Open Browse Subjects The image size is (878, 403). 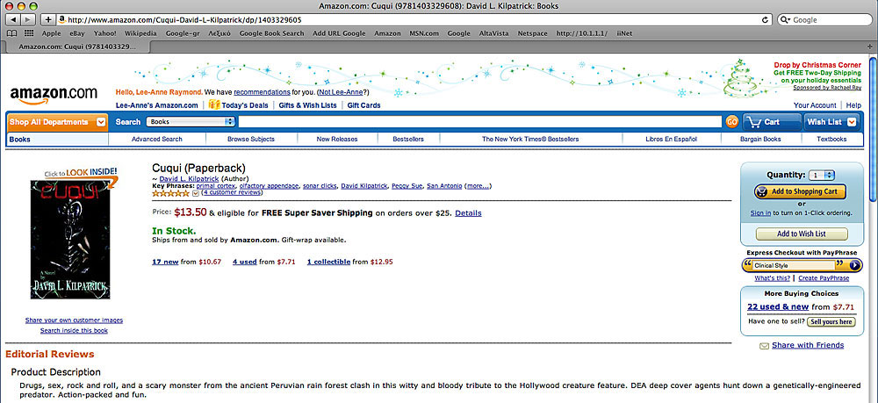pyautogui.click(x=251, y=139)
